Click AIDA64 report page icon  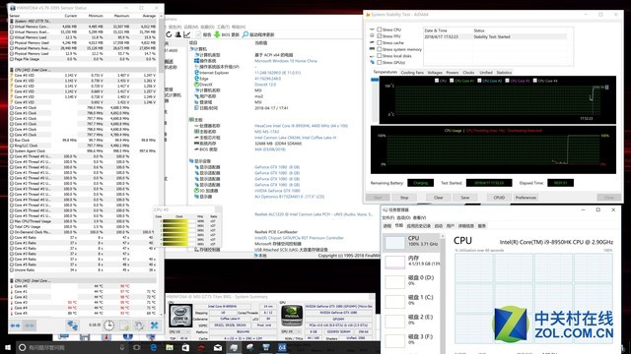198,35
